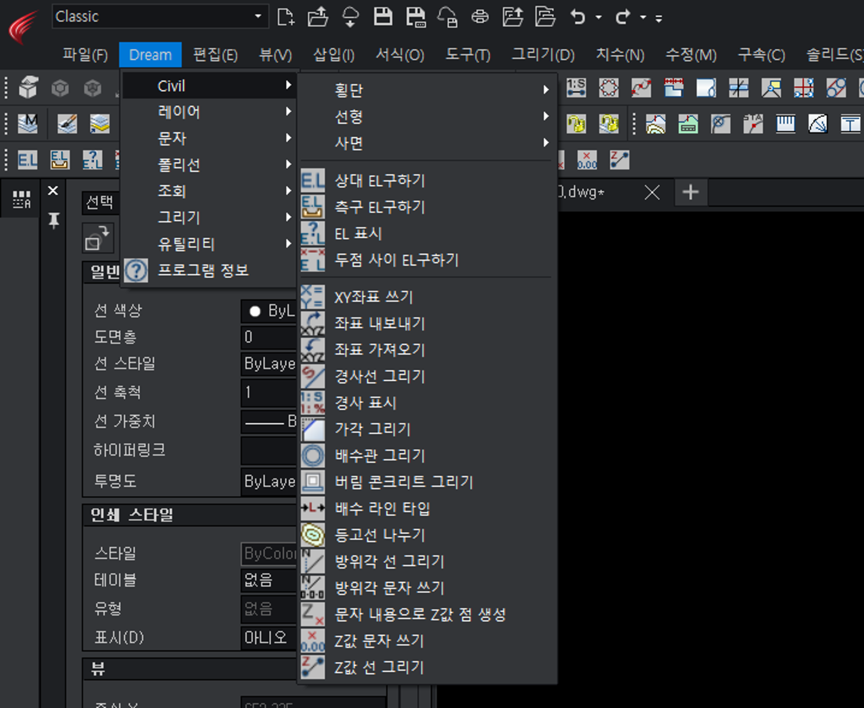Open the Redo history dropdown arrow

tap(643, 18)
